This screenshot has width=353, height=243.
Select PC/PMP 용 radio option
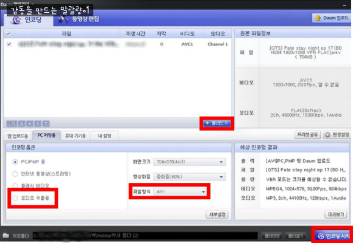(15, 162)
